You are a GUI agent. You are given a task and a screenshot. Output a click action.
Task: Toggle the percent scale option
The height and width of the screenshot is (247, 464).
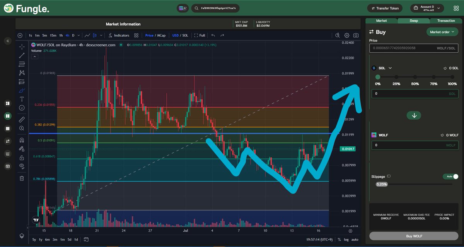click(x=339, y=239)
